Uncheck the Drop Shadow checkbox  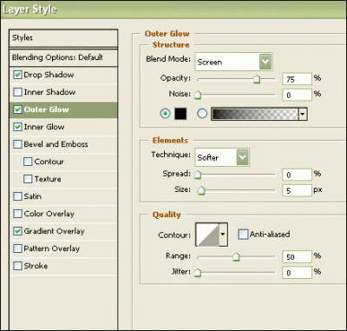17,75
